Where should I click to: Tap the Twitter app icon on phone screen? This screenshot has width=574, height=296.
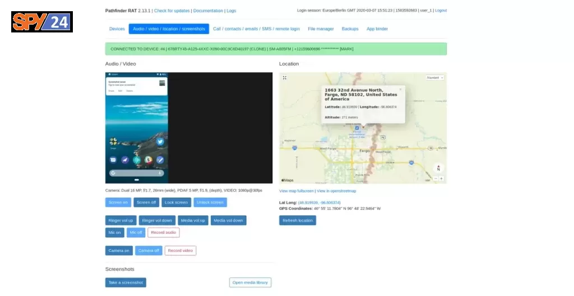click(x=160, y=142)
